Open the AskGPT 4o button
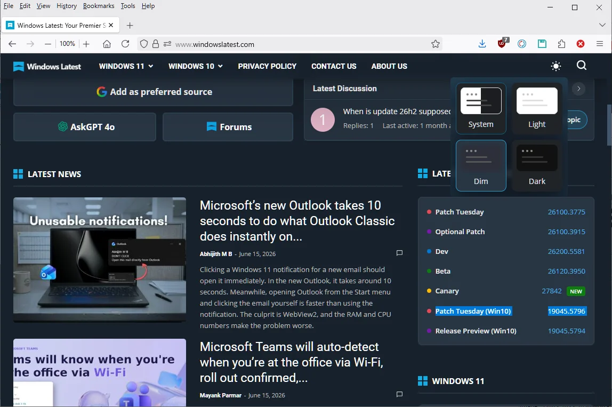The height and width of the screenshot is (407, 612). pos(85,127)
